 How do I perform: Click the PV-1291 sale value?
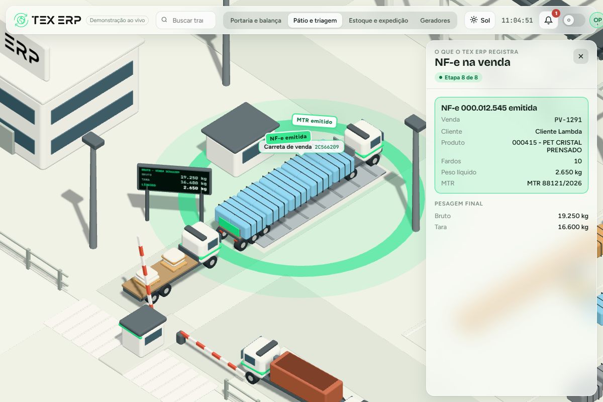(568, 120)
